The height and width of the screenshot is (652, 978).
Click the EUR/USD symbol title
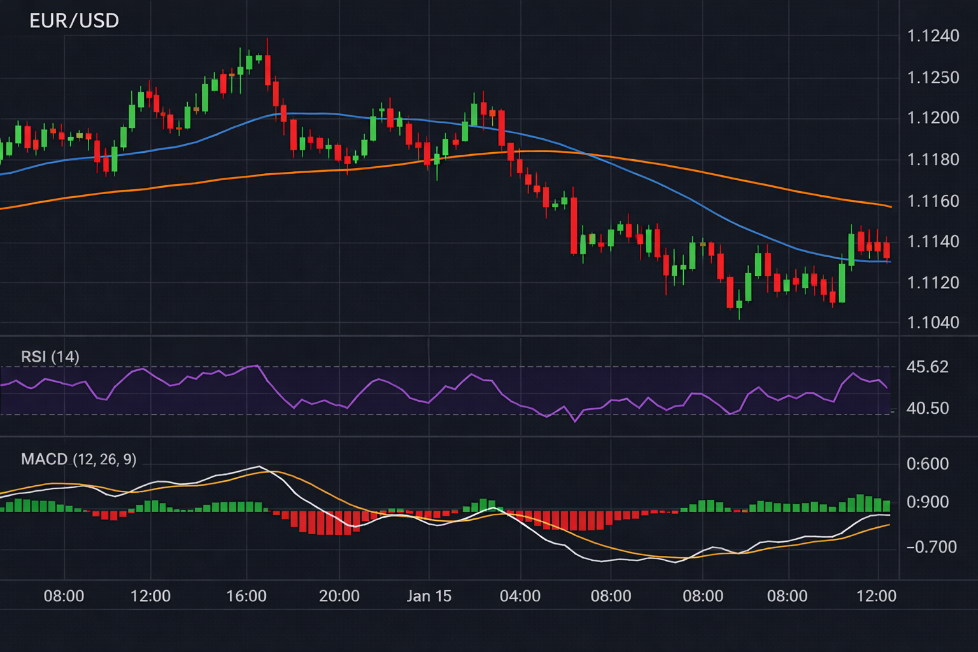tap(73, 20)
